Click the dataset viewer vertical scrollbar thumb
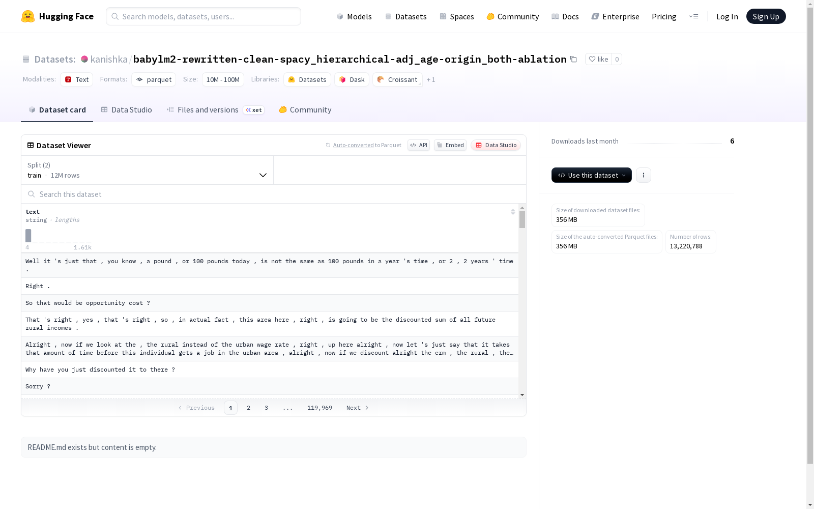 click(522, 219)
